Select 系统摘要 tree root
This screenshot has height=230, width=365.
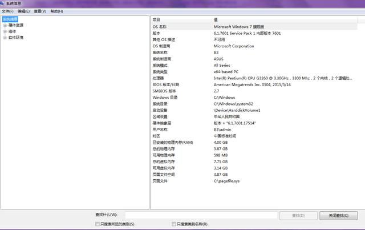coord(10,19)
